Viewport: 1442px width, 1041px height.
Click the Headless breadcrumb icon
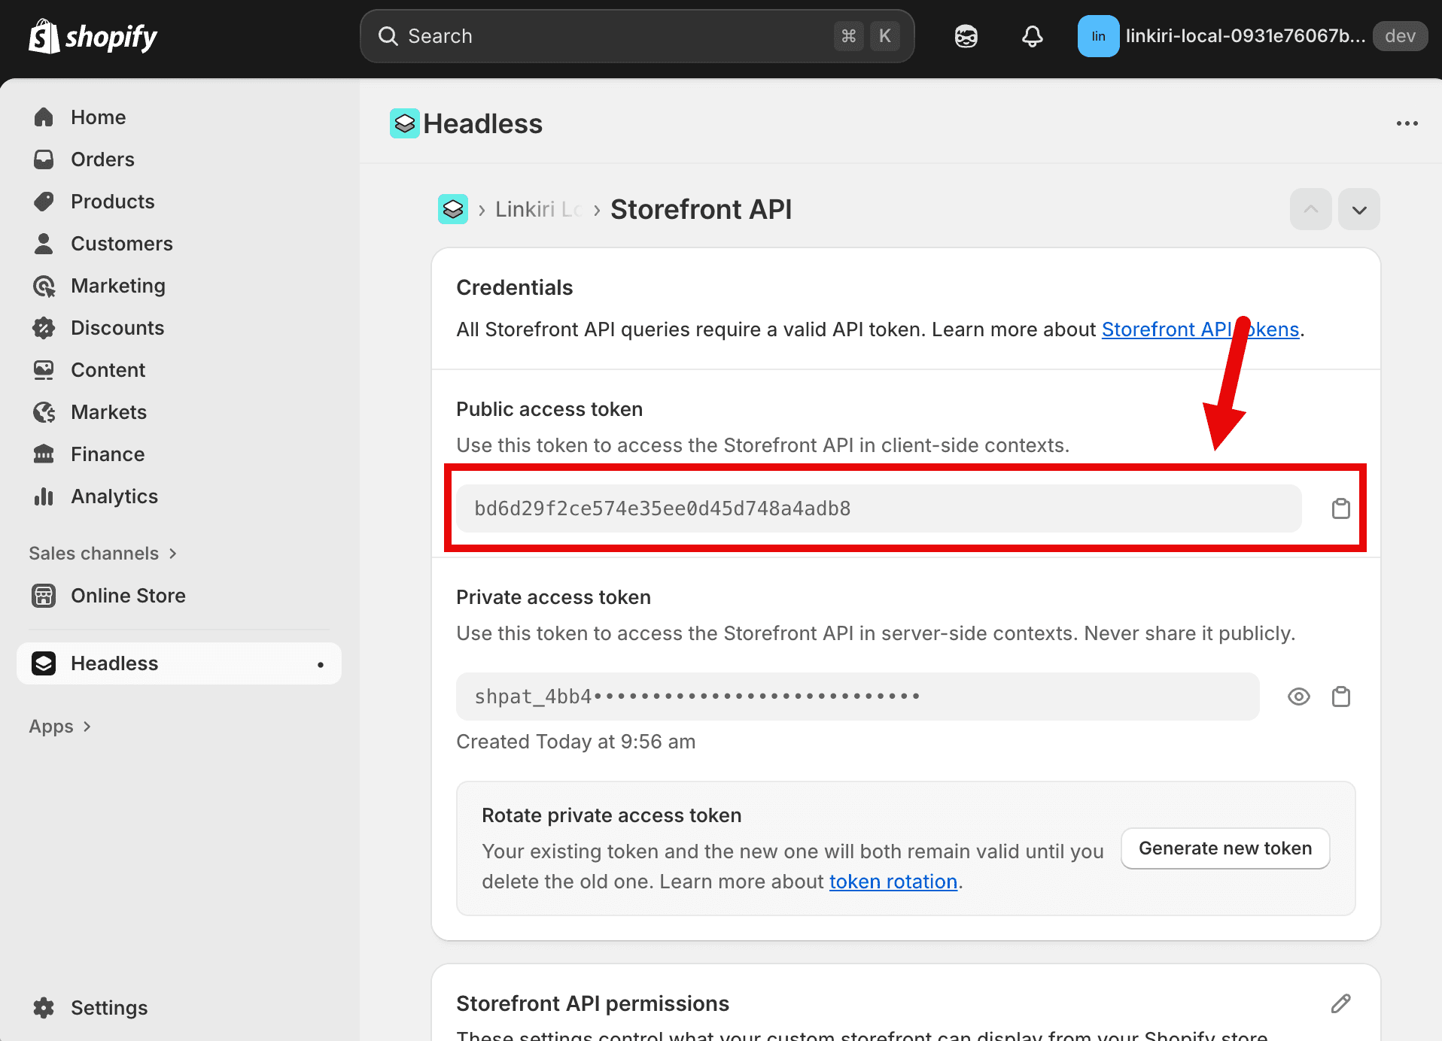(x=453, y=209)
